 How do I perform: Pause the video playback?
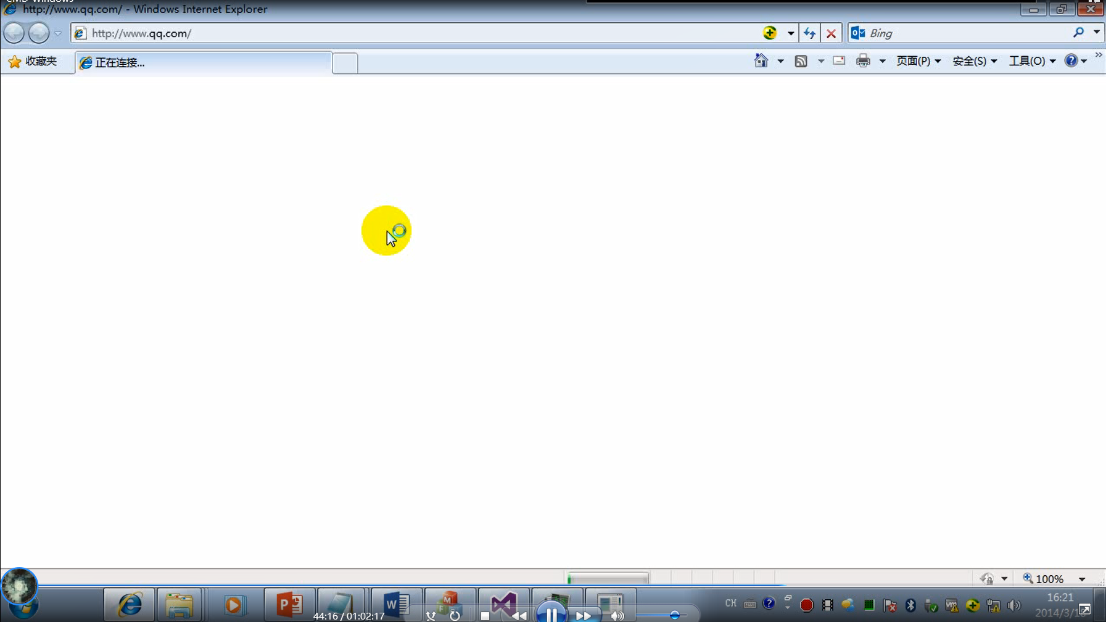(551, 613)
